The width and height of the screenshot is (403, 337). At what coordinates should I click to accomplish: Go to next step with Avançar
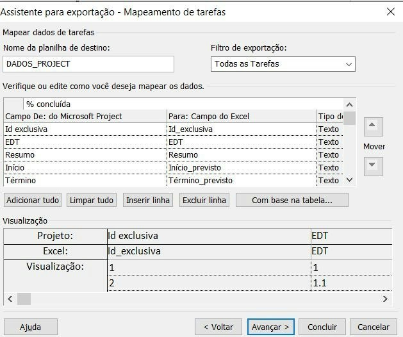pos(270,327)
